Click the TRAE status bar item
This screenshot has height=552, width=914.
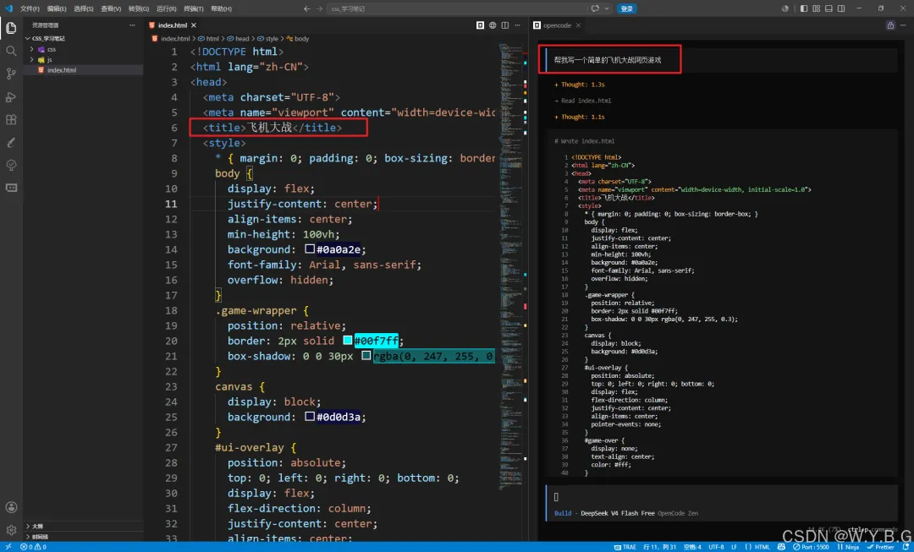[x=626, y=547]
